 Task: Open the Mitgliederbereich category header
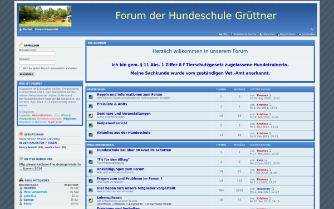pyautogui.click(x=100, y=145)
